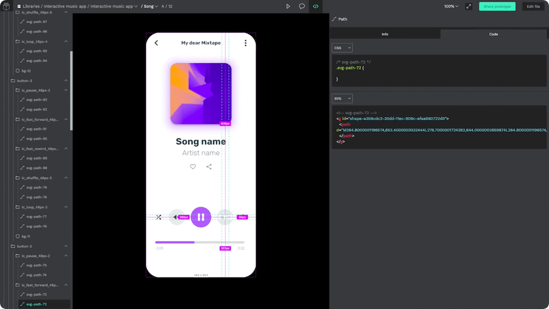Select the svg-path-73 layer

(37, 295)
